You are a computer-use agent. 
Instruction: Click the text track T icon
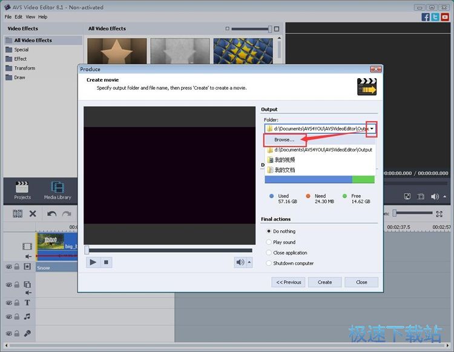27,303
